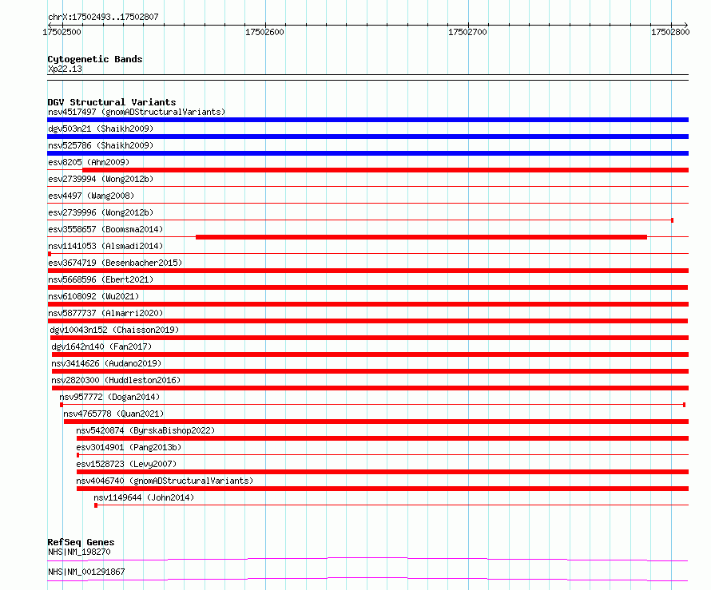The image size is (711, 590).
Task: Select variant label esv3014901 (Pang2013b)
Action: pyautogui.click(x=129, y=447)
